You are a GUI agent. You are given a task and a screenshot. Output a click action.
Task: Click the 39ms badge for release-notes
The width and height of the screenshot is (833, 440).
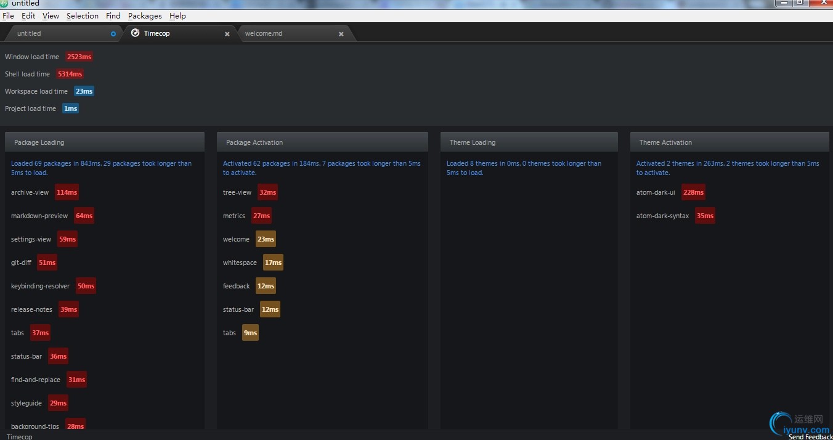68,309
